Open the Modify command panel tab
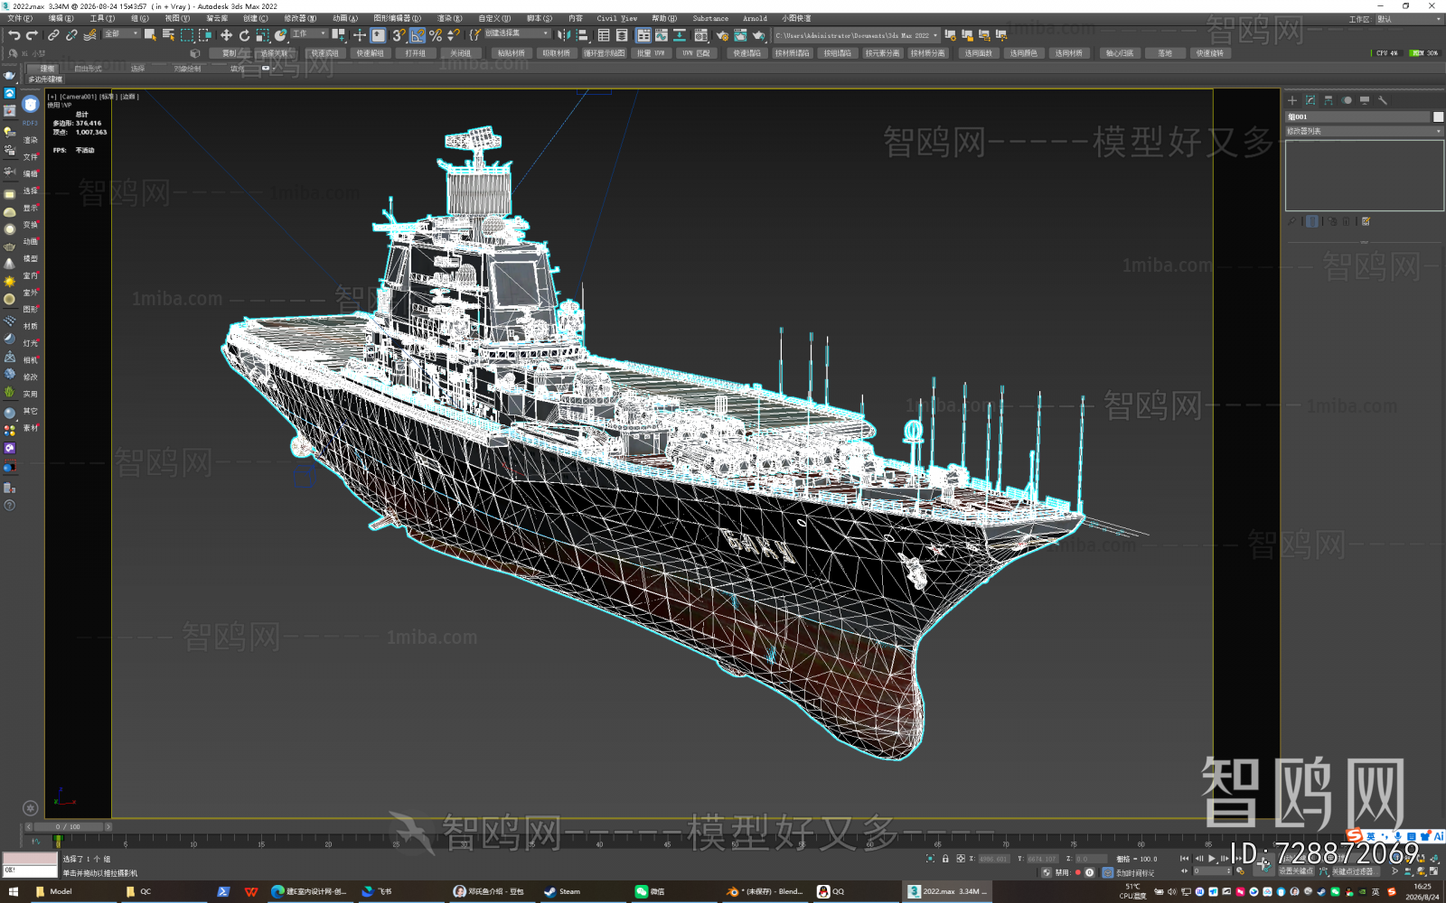 [x=1310, y=100]
